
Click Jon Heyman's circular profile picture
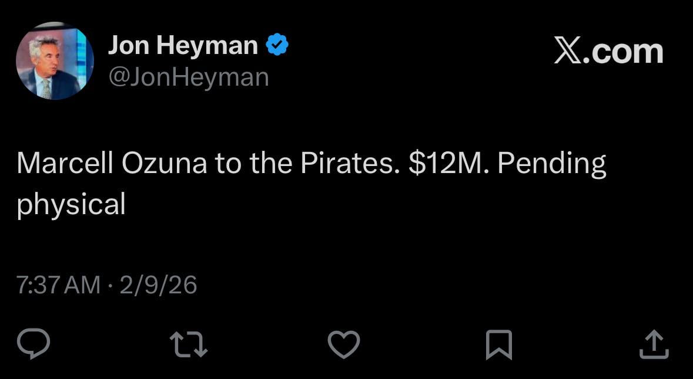pos(54,60)
